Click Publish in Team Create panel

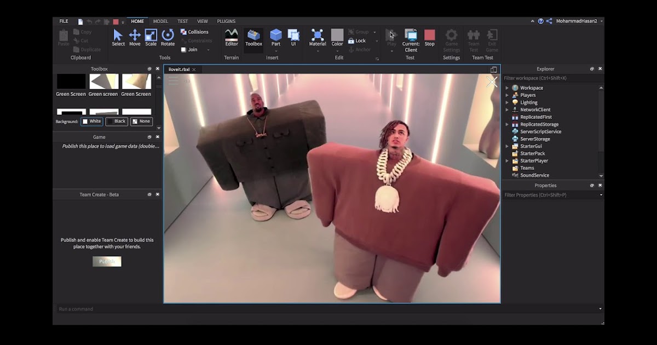(107, 262)
